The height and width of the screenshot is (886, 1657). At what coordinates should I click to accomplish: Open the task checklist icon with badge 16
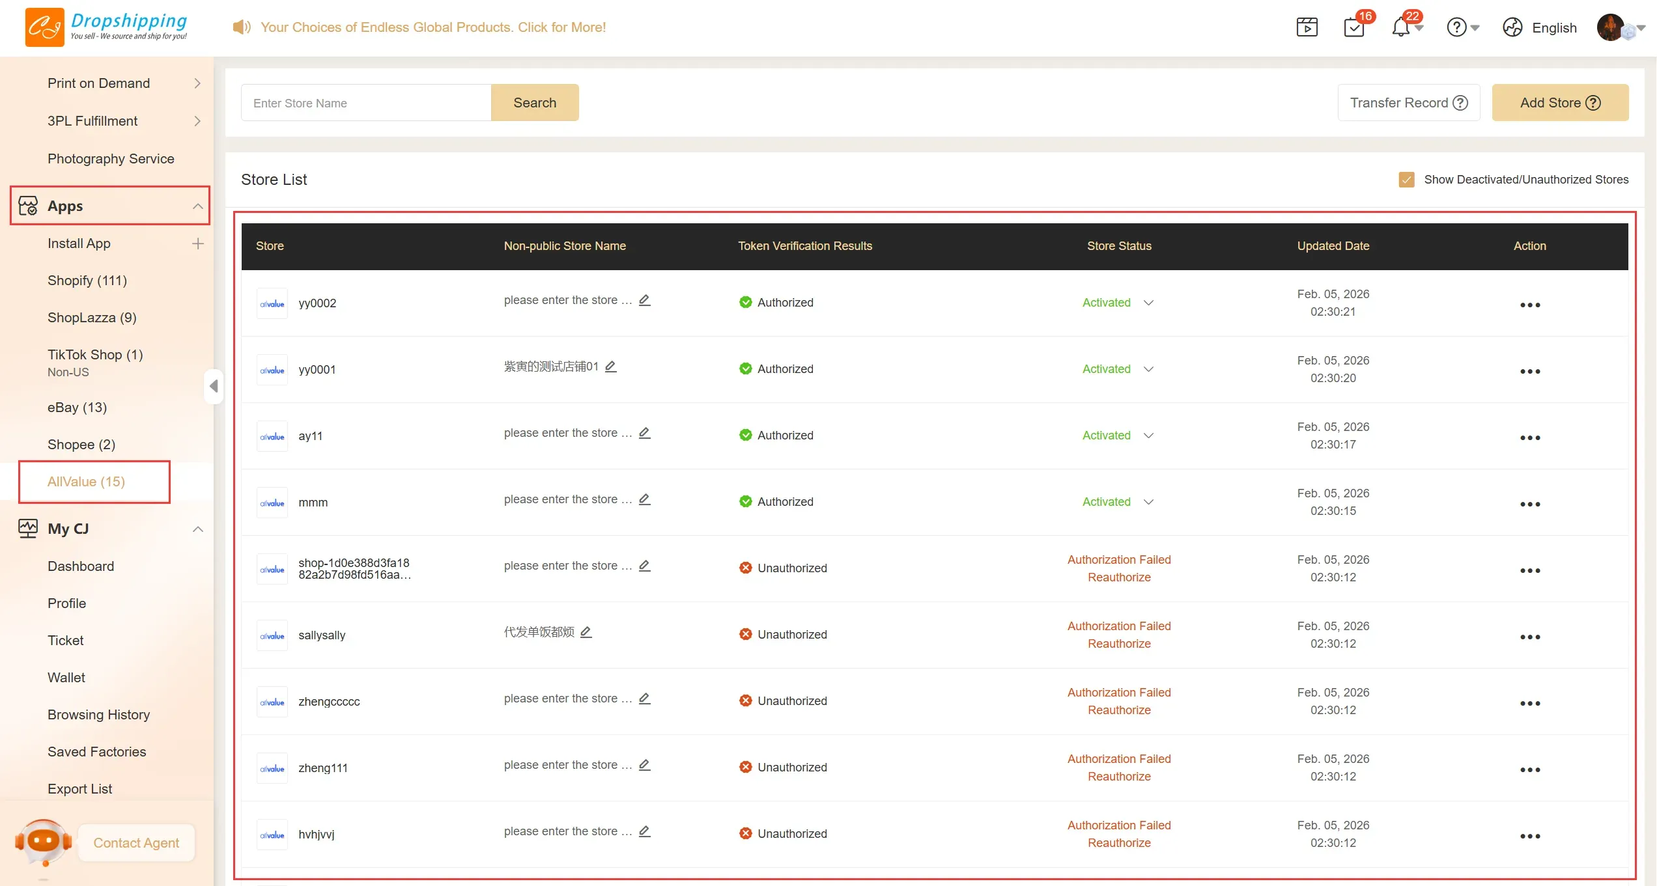(1354, 27)
